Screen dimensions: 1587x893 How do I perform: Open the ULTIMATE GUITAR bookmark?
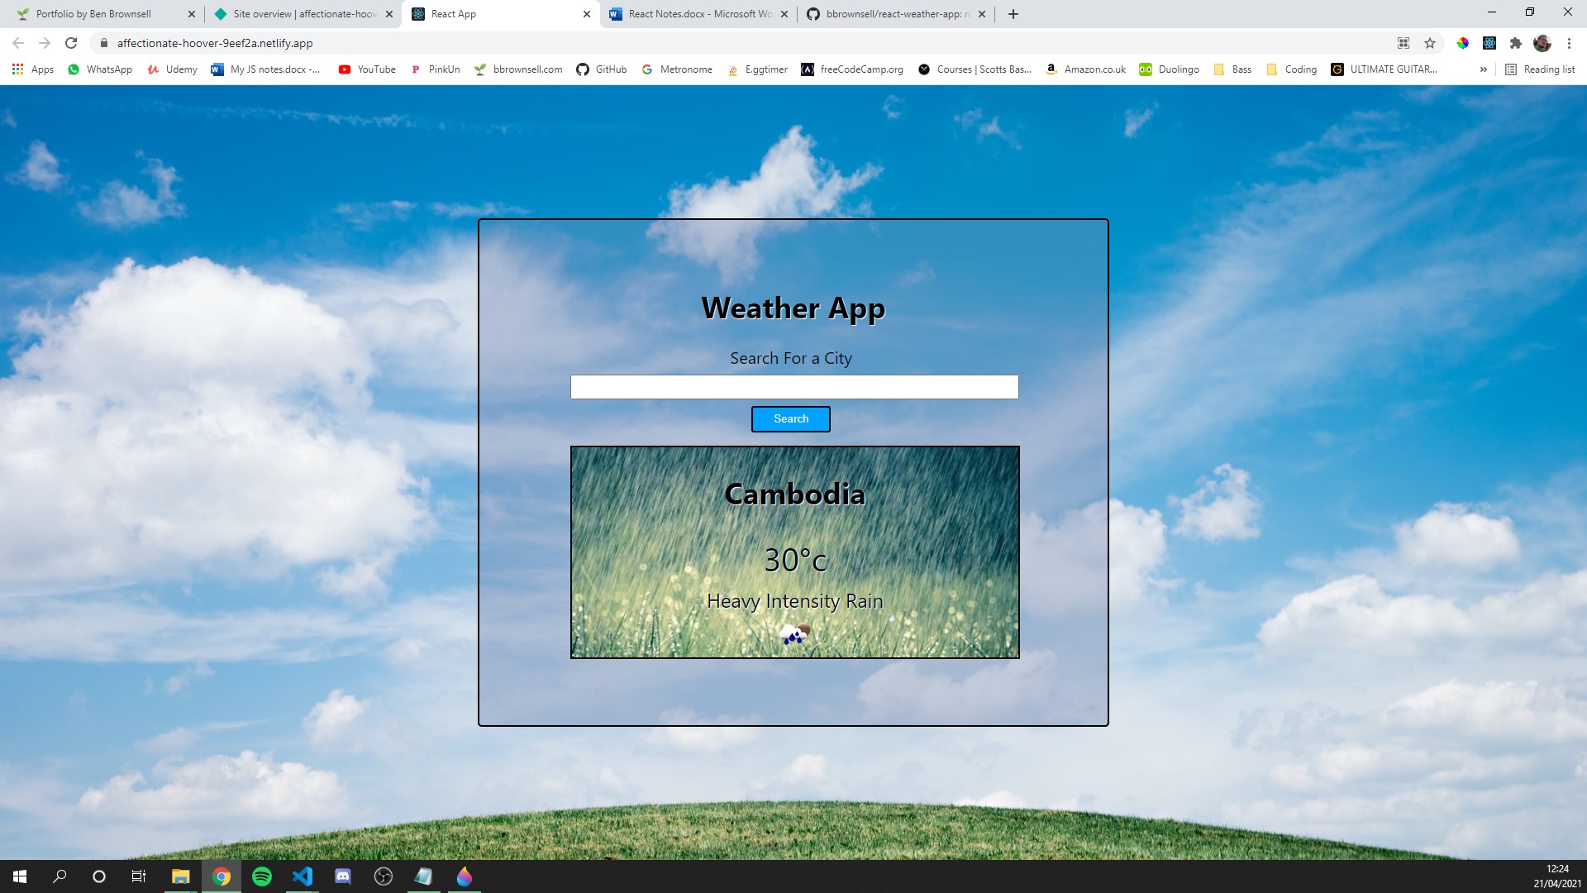pyautogui.click(x=1384, y=69)
